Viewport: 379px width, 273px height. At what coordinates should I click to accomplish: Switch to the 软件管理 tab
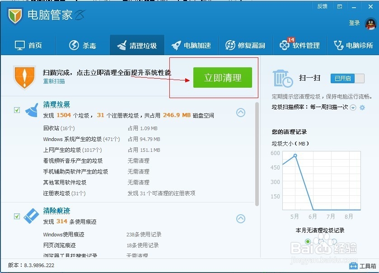click(299, 45)
